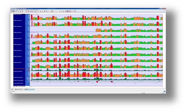Select the Predicted QP (time) row label
The image size is (186, 112).
(18, 71)
